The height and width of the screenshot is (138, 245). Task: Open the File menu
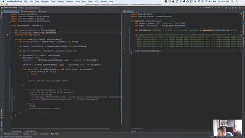pos(26,2)
